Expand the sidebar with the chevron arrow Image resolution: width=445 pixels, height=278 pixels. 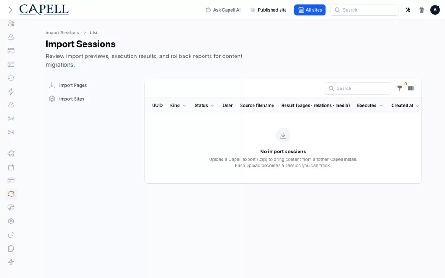click(11, 10)
